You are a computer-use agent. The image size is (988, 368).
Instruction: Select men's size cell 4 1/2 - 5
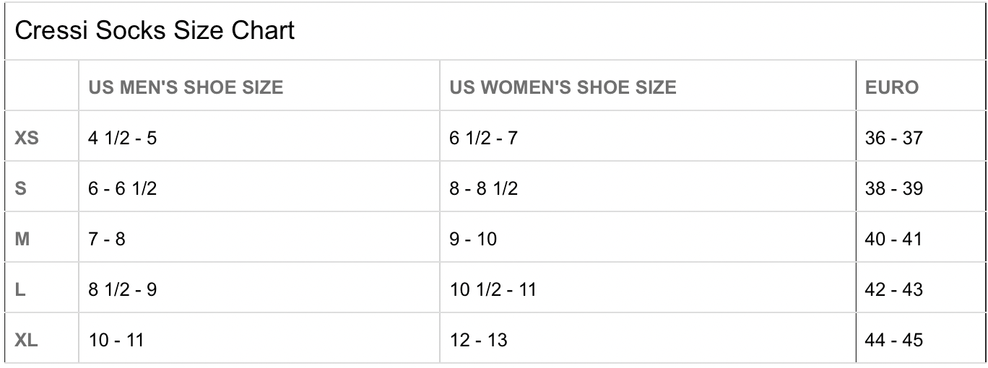point(122,137)
